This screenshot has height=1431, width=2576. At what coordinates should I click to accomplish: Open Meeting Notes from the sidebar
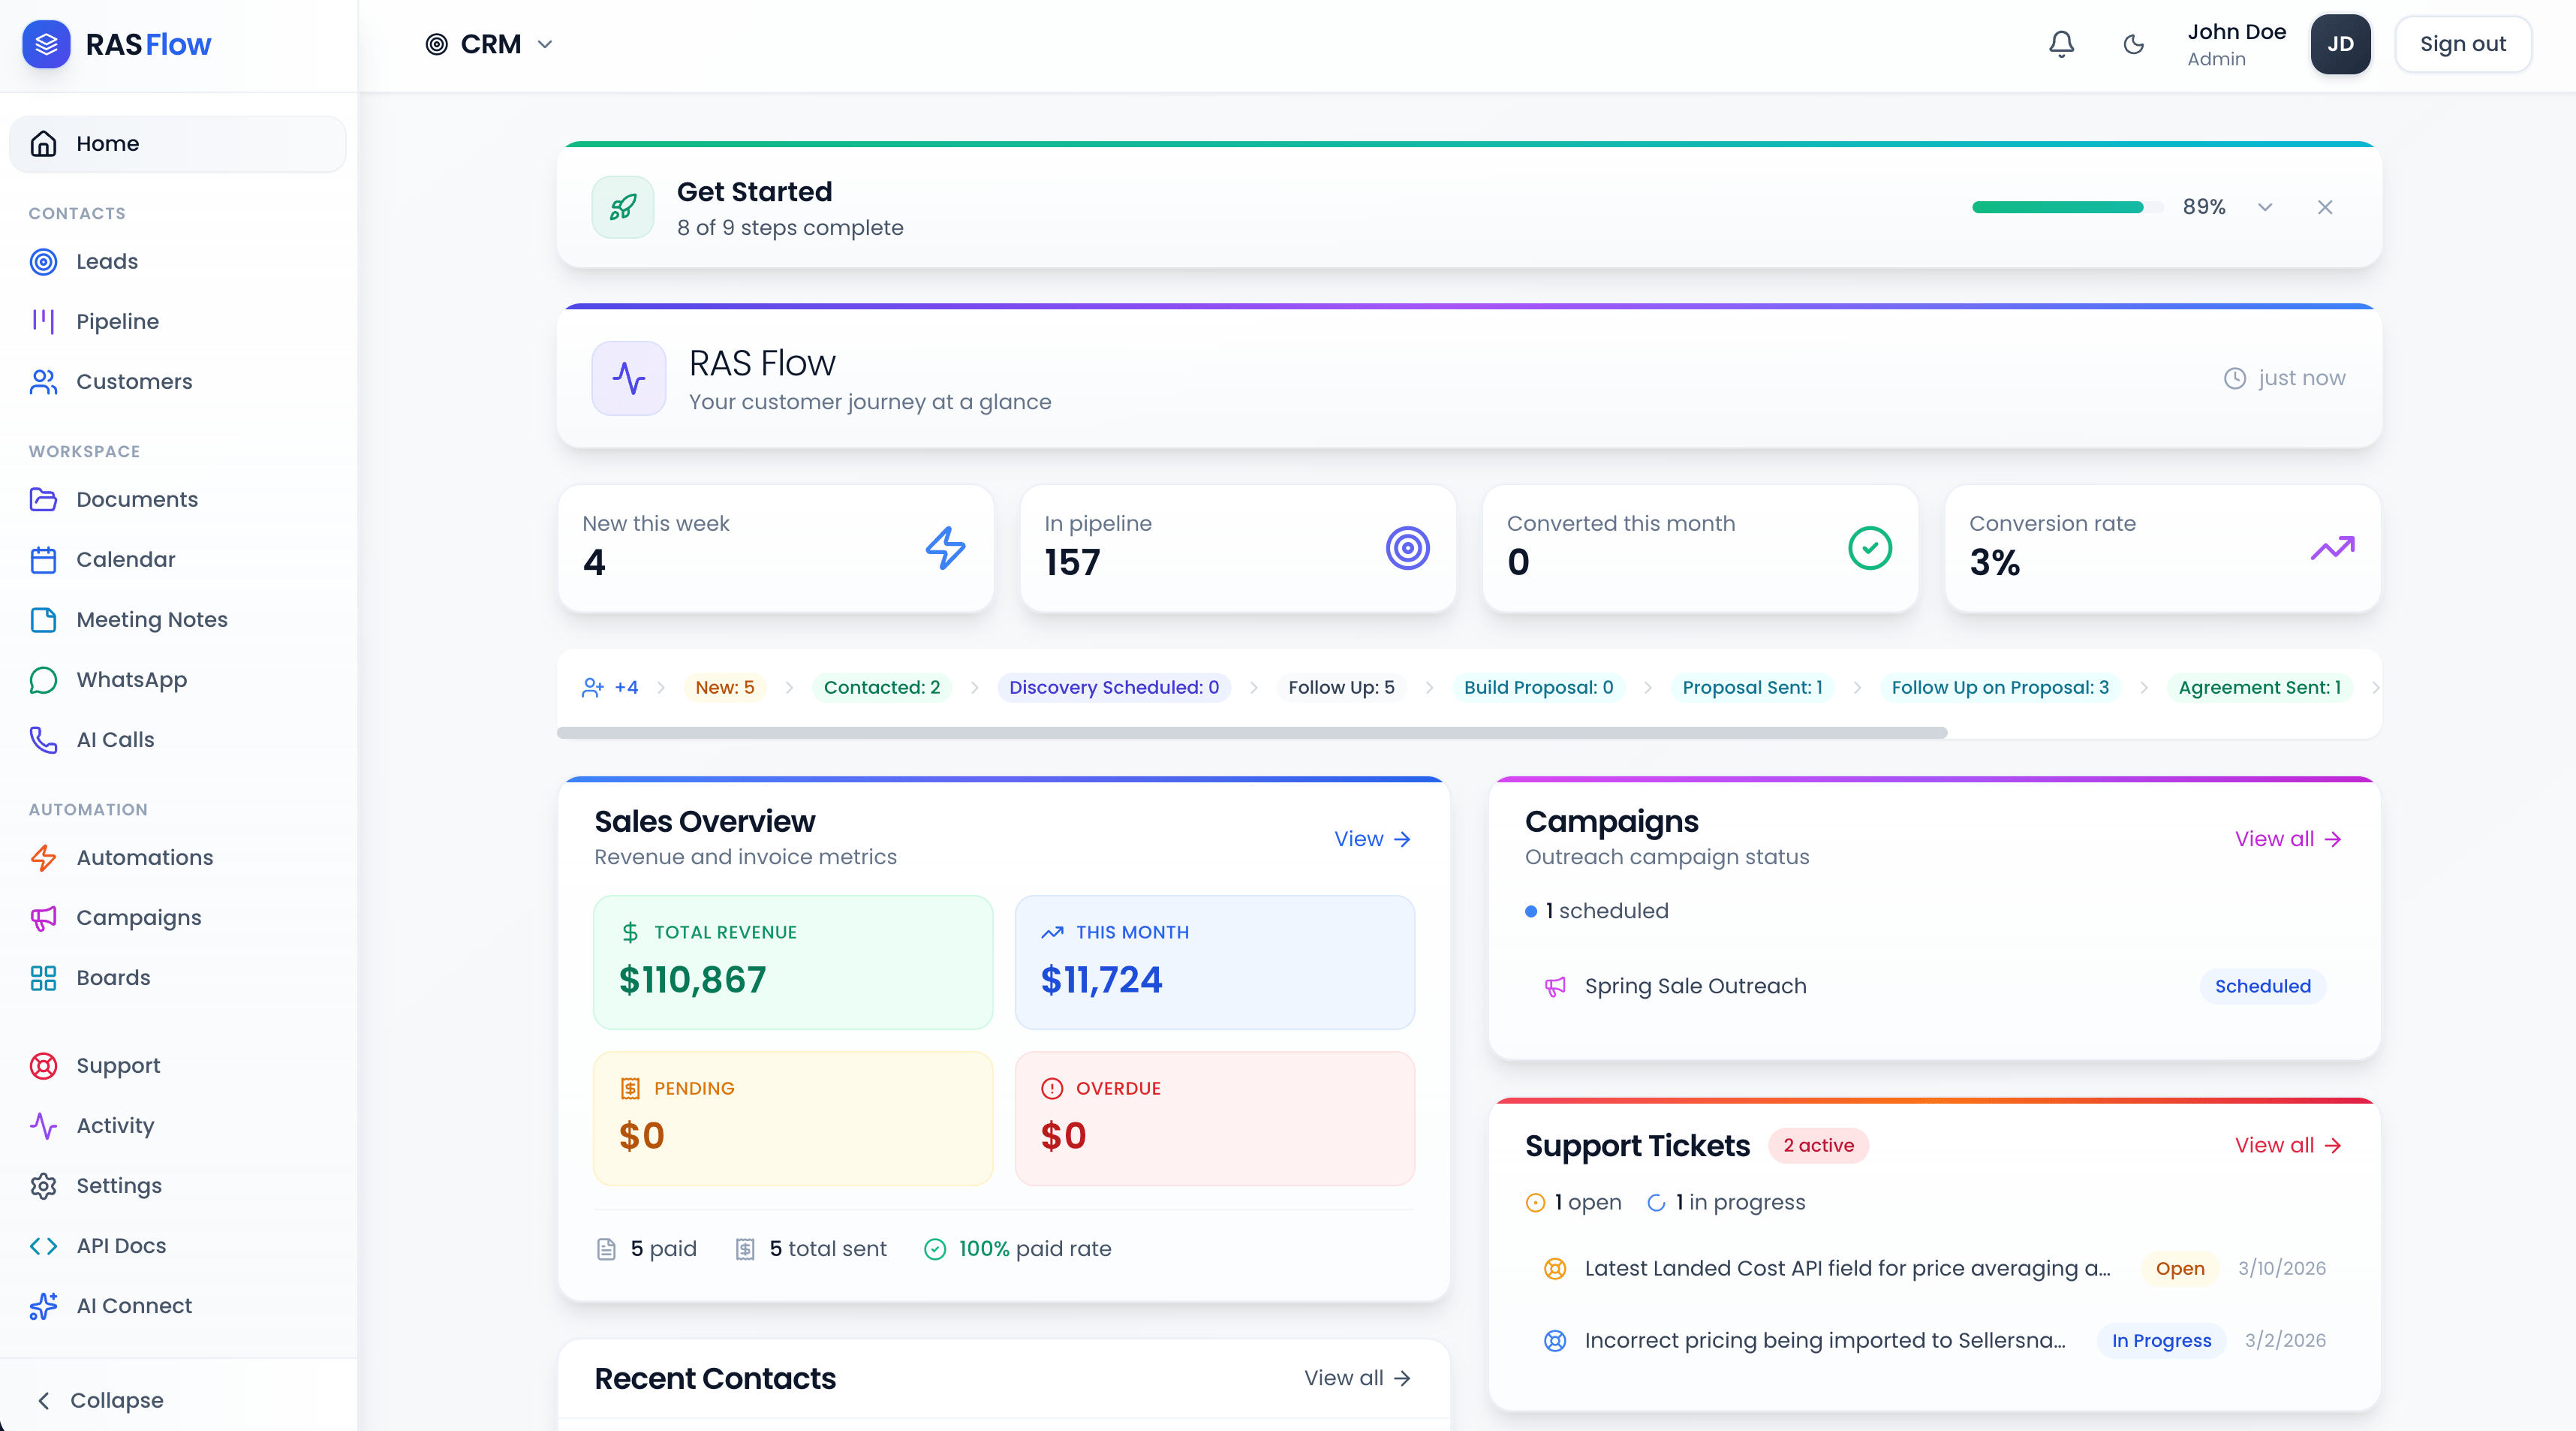coord(152,619)
